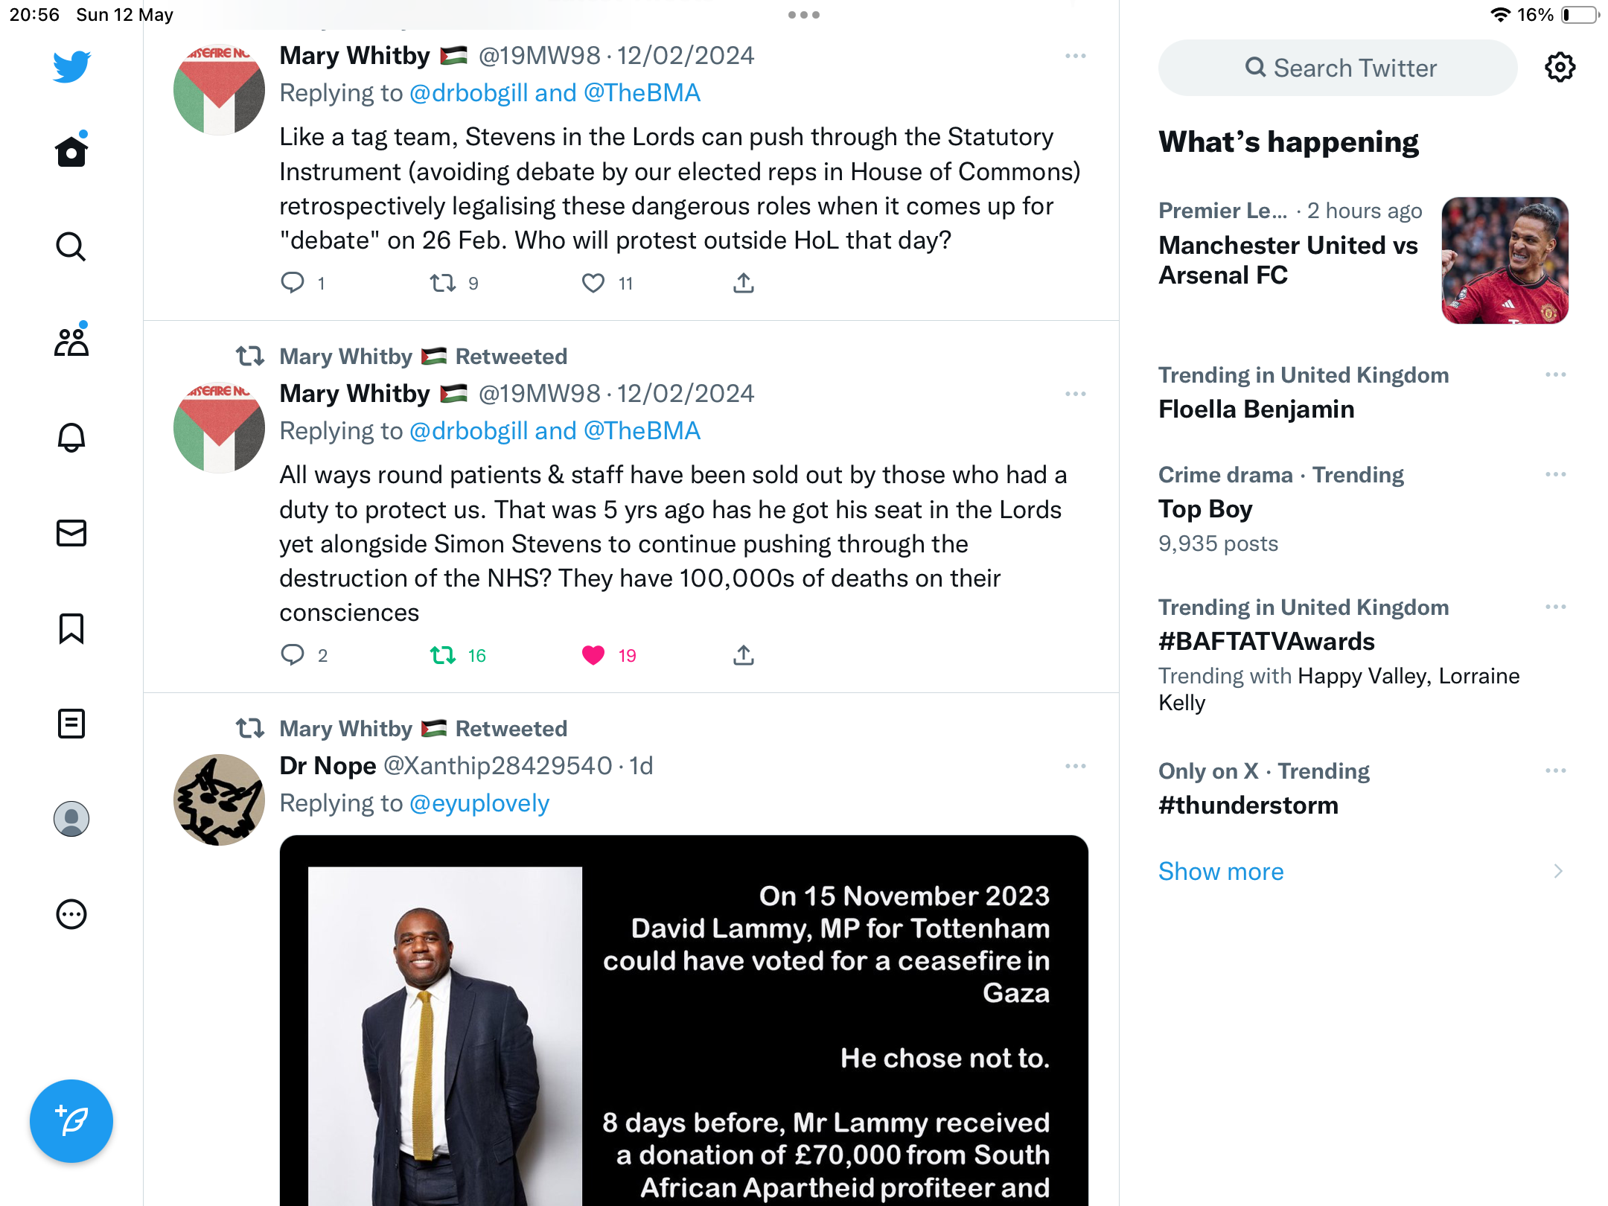Open the Home feed icon
This screenshot has height=1206, width=1608.
click(71, 150)
